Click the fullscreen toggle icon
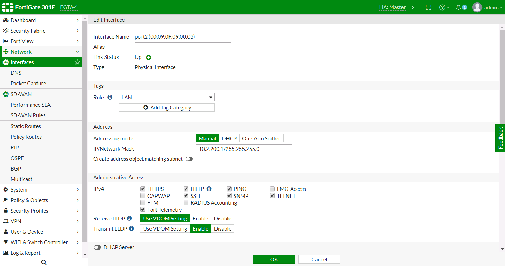 [x=428, y=7]
